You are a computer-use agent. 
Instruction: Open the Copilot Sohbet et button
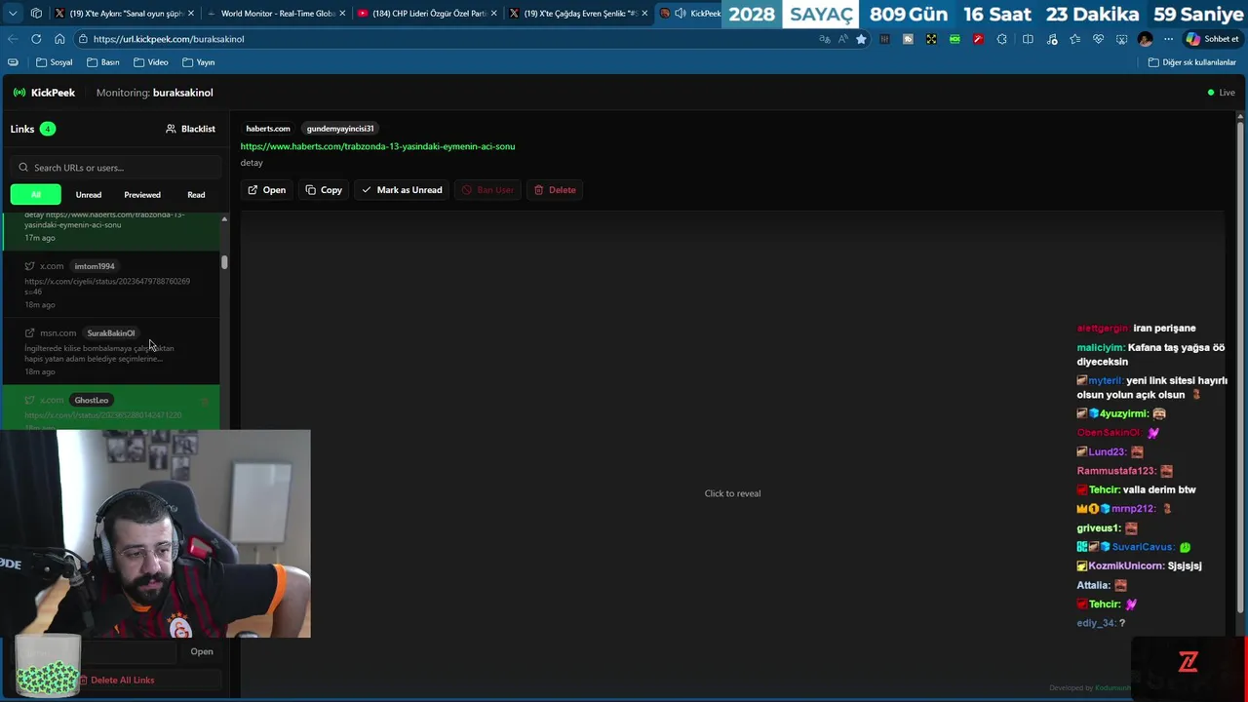coord(1213,39)
